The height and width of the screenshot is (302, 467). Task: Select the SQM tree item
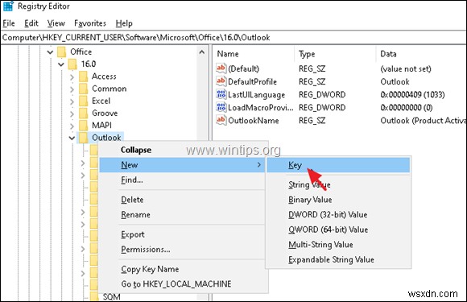coord(112,297)
